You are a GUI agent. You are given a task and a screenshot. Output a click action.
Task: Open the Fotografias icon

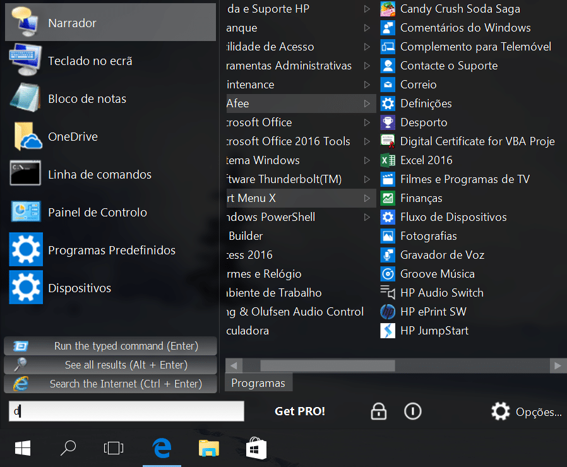388,235
